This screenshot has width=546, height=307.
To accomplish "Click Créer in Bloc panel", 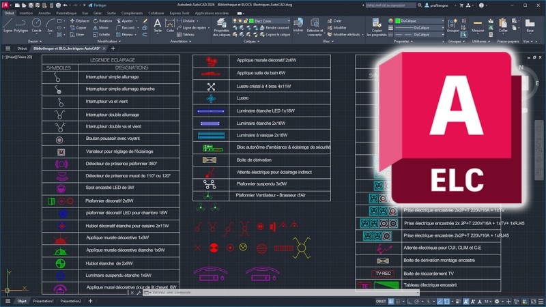I will click(334, 21).
